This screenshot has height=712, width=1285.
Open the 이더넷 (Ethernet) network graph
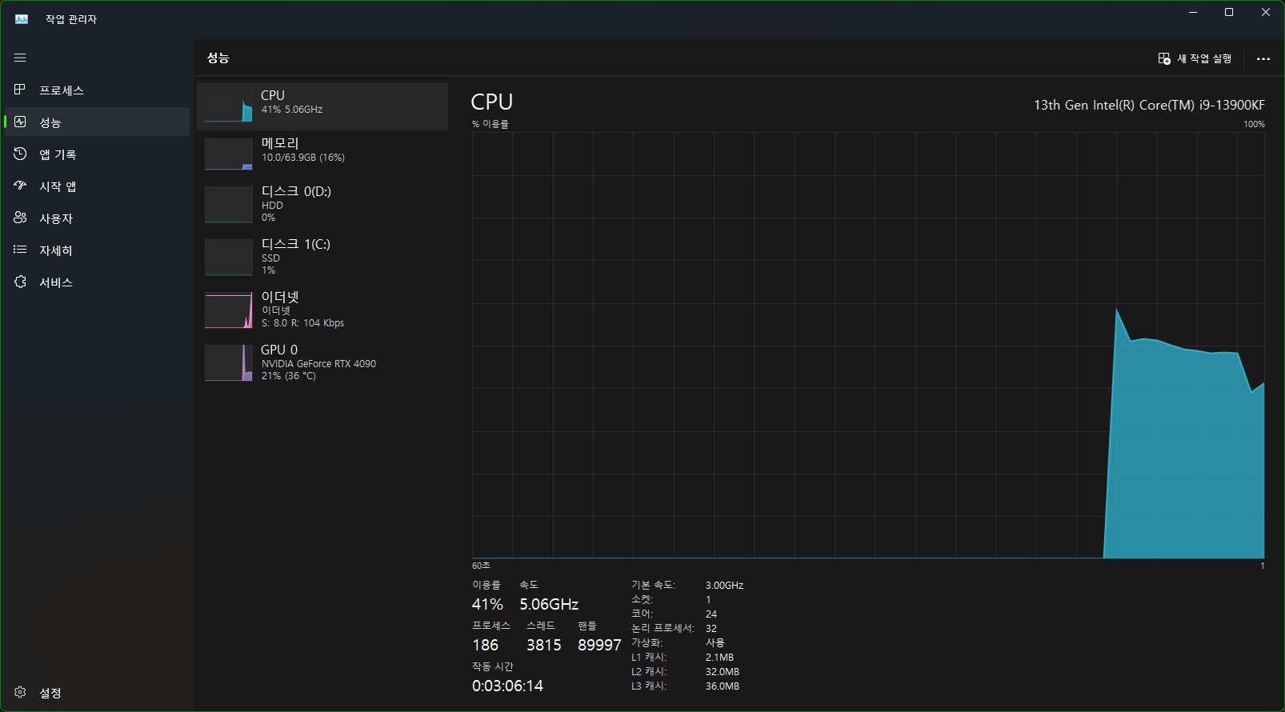pyautogui.click(x=322, y=310)
